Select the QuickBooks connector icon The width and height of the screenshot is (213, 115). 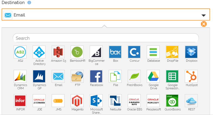tap(173, 101)
